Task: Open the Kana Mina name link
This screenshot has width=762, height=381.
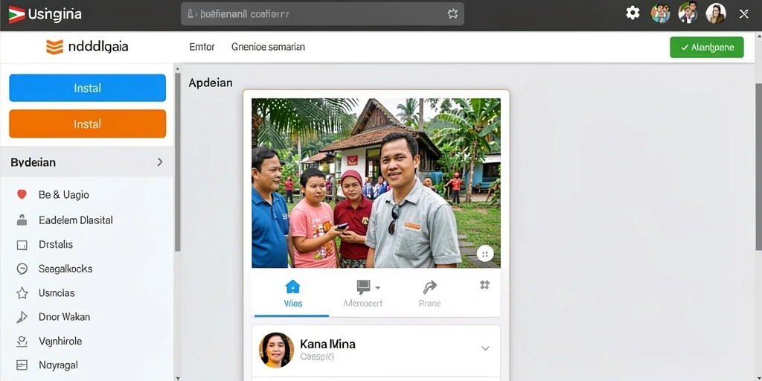Action: [327, 344]
